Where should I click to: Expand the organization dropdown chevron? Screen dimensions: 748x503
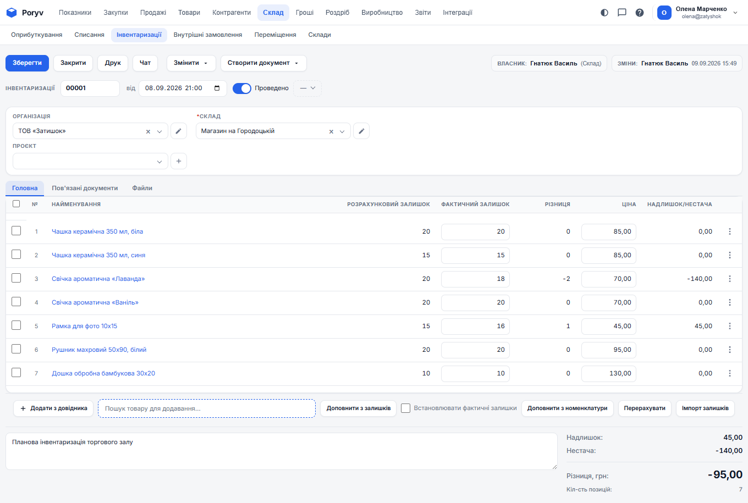point(159,131)
